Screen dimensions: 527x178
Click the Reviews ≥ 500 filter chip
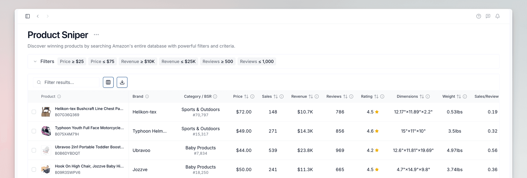(x=218, y=62)
